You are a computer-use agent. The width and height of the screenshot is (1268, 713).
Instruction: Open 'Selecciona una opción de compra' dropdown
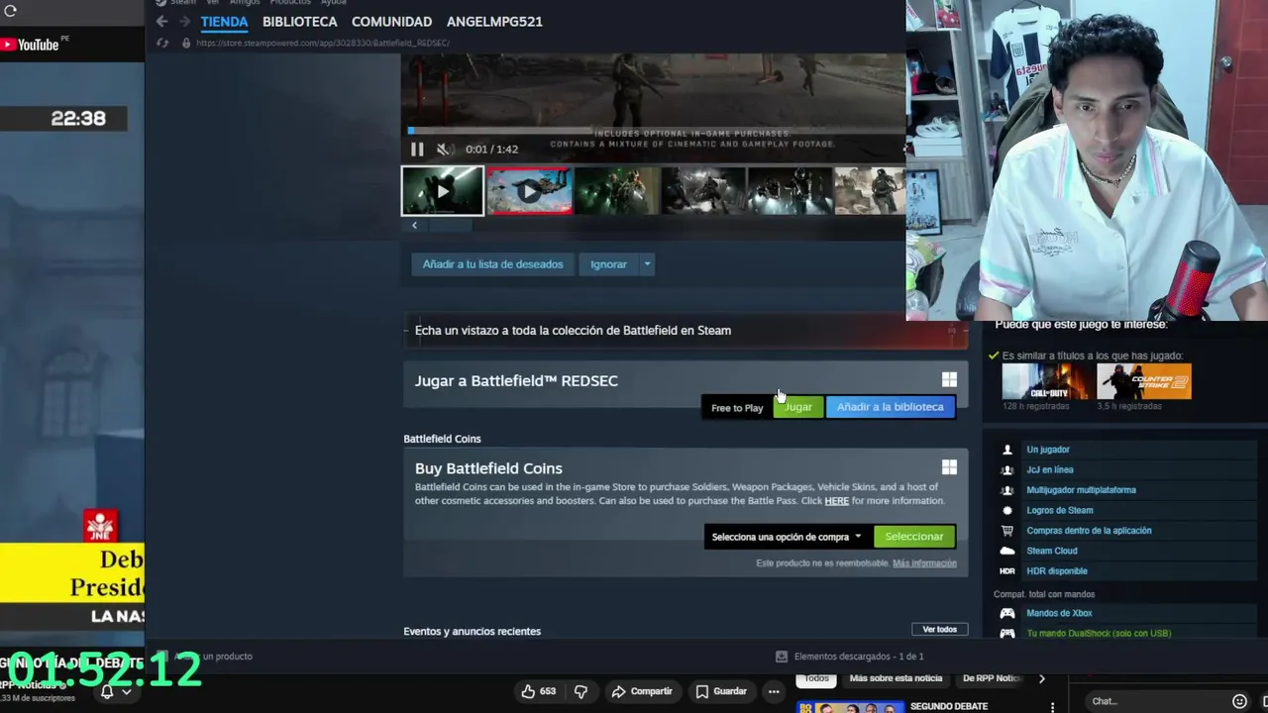coord(787,537)
